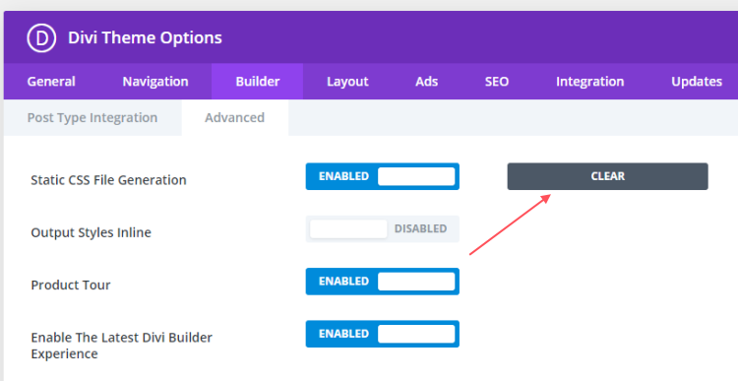Image resolution: width=738 pixels, height=381 pixels.
Task: Disable the Product Tour toggle
Action: [x=382, y=282]
